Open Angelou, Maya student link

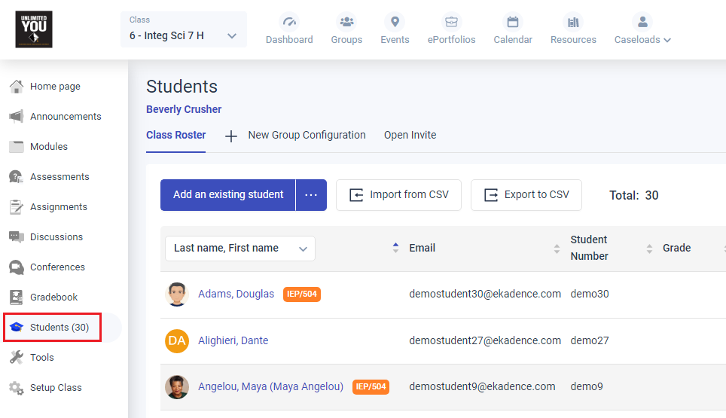271,386
